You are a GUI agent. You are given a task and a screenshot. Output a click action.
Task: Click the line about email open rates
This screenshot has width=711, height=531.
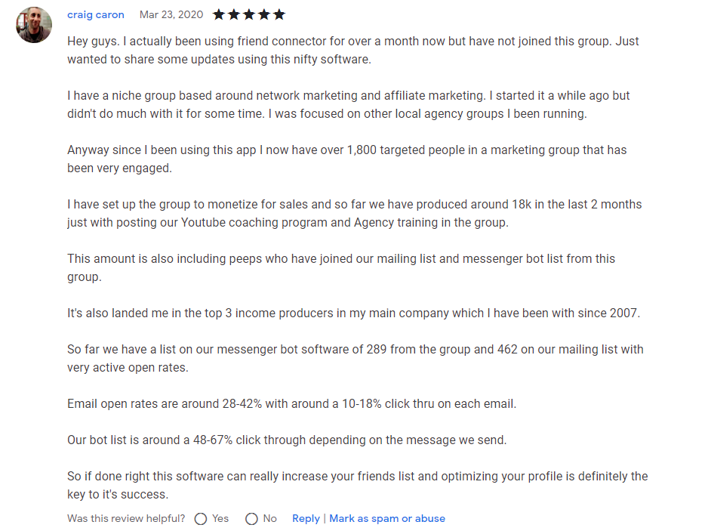click(x=291, y=403)
